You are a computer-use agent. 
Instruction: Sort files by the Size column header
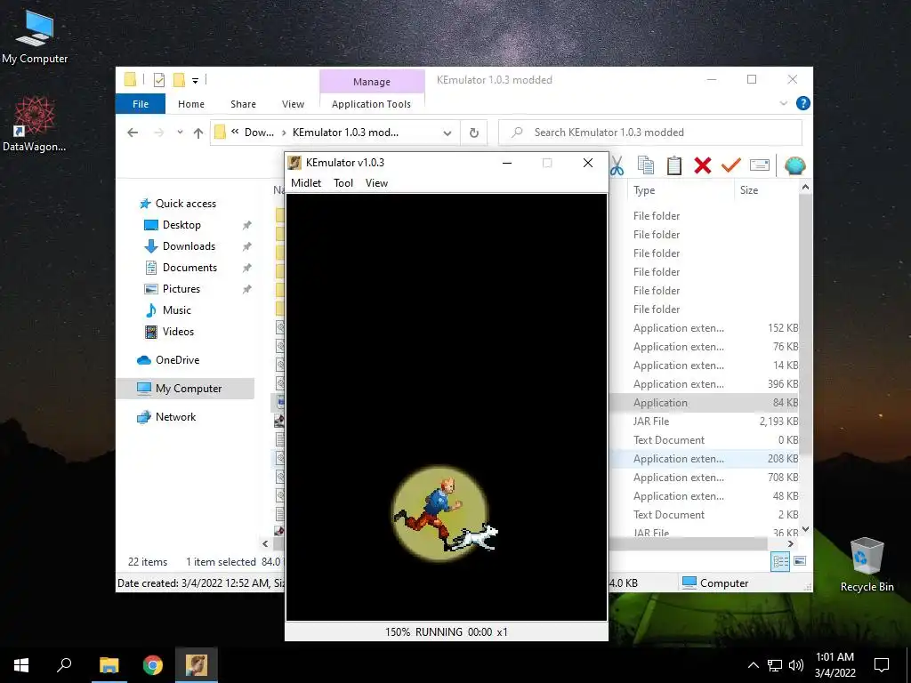pos(749,190)
